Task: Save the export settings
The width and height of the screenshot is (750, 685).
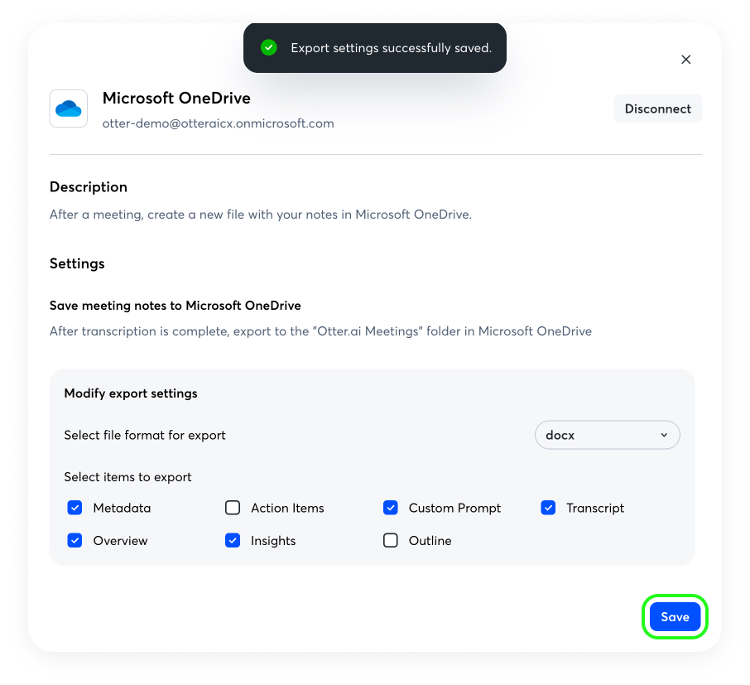Action: (675, 616)
